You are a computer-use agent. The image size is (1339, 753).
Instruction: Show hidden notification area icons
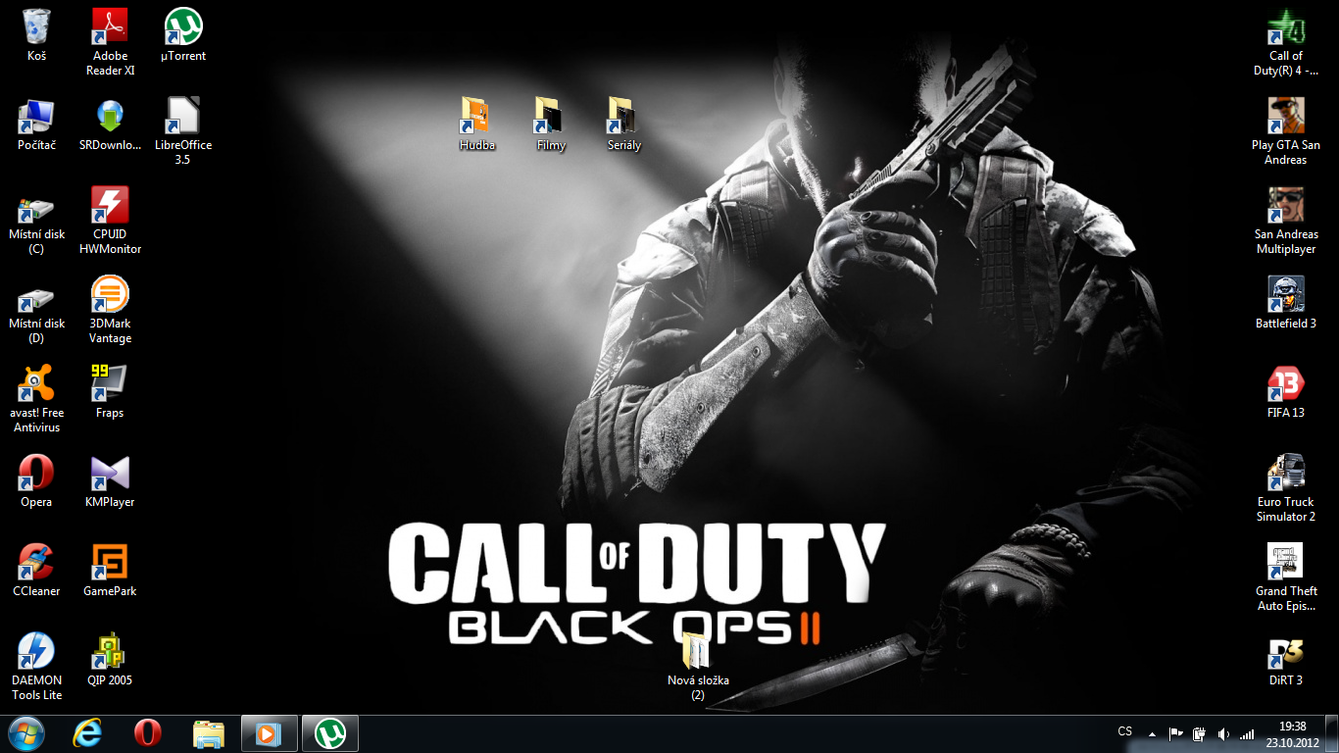(1152, 733)
